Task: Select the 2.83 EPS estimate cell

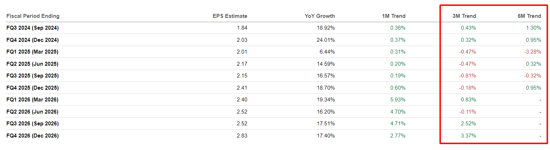Action: click(x=242, y=136)
